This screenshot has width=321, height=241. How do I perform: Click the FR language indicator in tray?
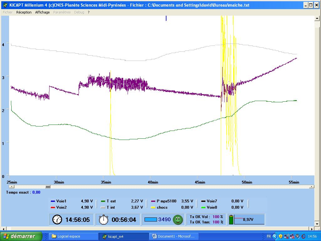coord(269,236)
